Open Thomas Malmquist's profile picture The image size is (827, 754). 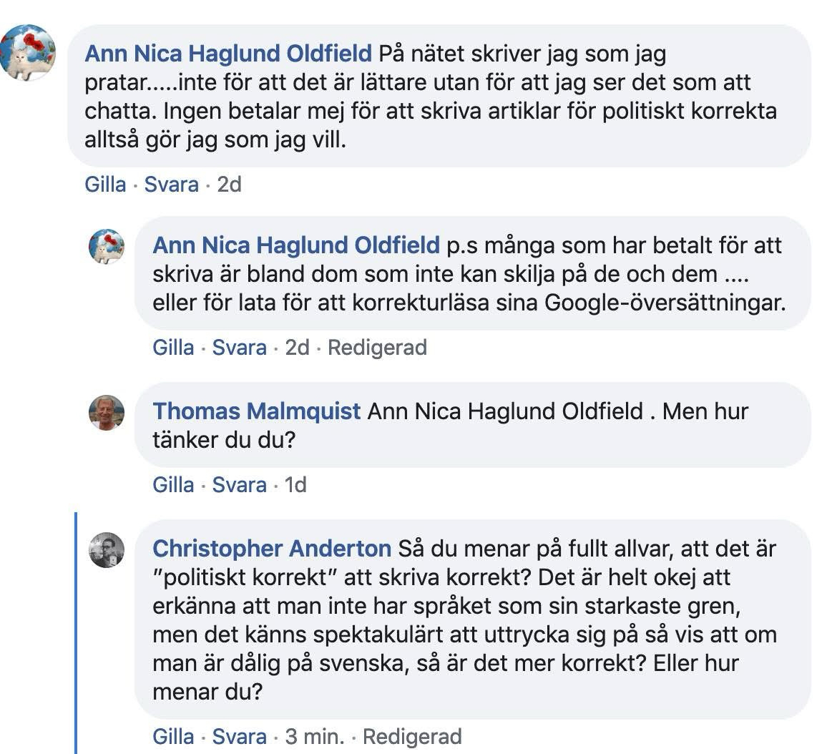pyautogui.click(x=107, y=413)
